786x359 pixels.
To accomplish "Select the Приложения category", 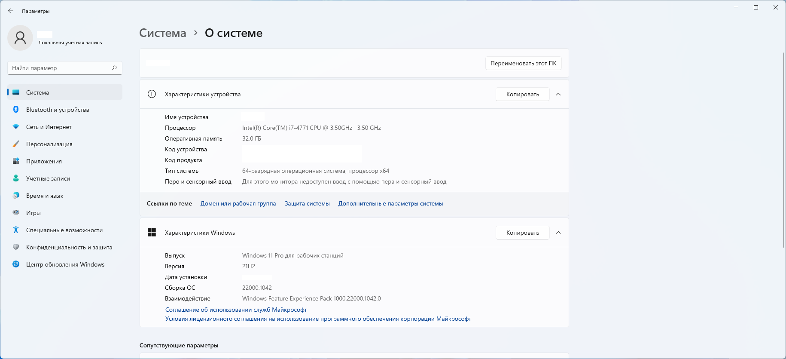I will coord(65,161).
